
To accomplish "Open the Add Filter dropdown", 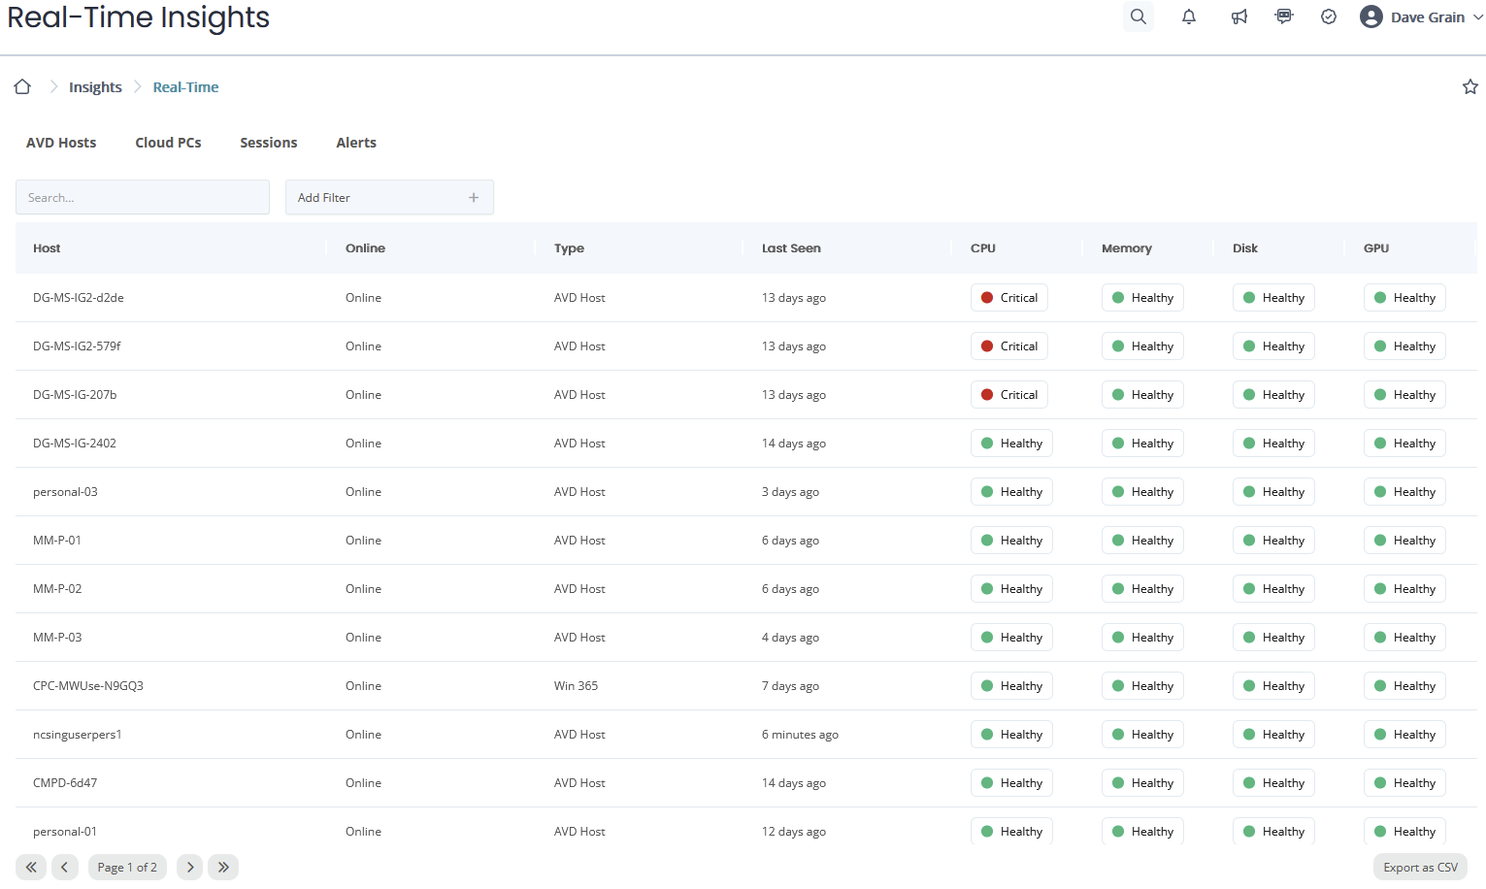I will (389, 197).
